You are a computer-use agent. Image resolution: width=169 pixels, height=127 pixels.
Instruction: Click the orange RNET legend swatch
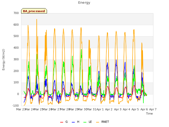click(97, 122)
